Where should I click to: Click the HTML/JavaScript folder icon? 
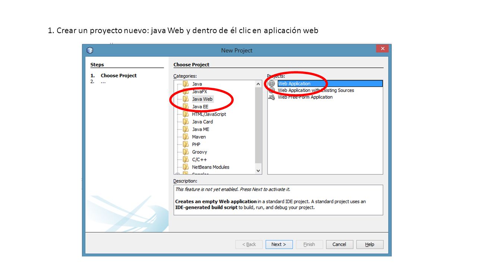coord(186,114)
